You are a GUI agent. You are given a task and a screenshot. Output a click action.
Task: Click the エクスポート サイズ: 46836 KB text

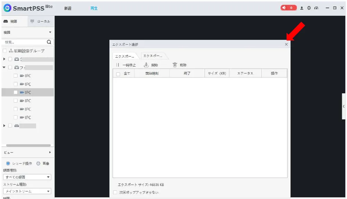tap(141, 185)
